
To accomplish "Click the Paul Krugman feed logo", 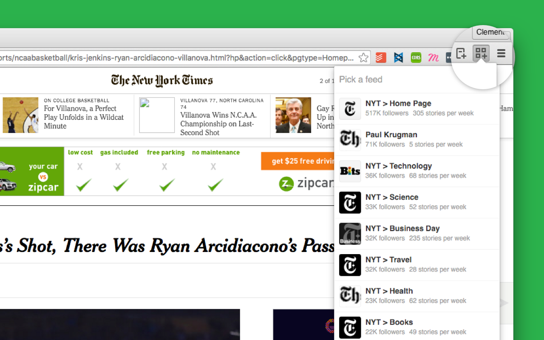I will coord(350,140).
